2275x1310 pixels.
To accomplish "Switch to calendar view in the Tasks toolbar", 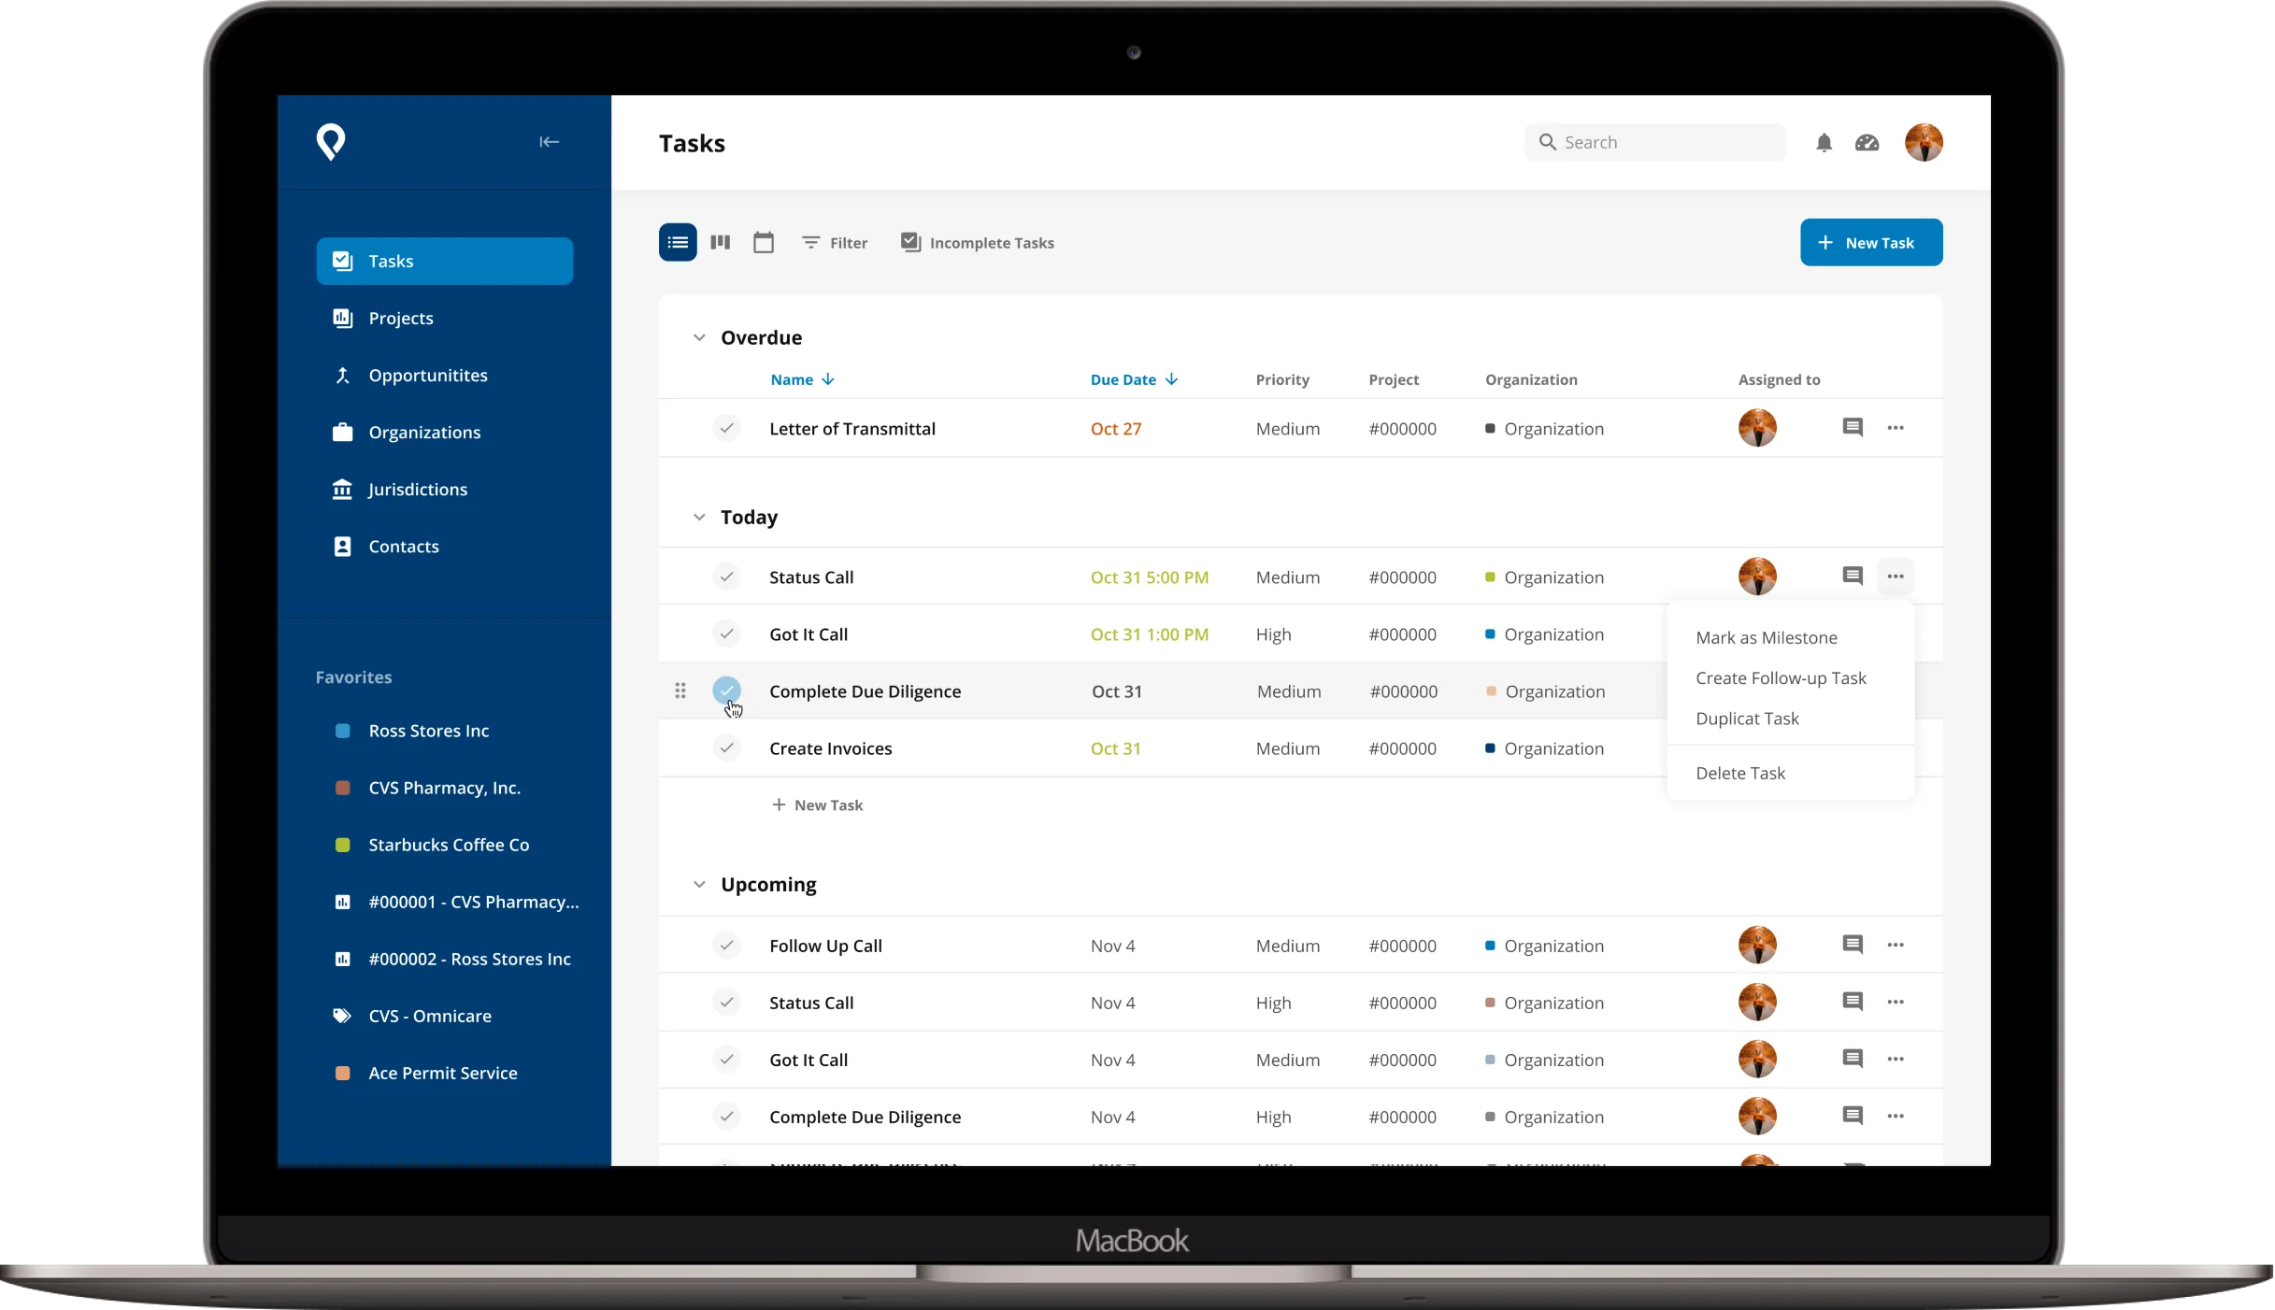I will pos(764,242).
